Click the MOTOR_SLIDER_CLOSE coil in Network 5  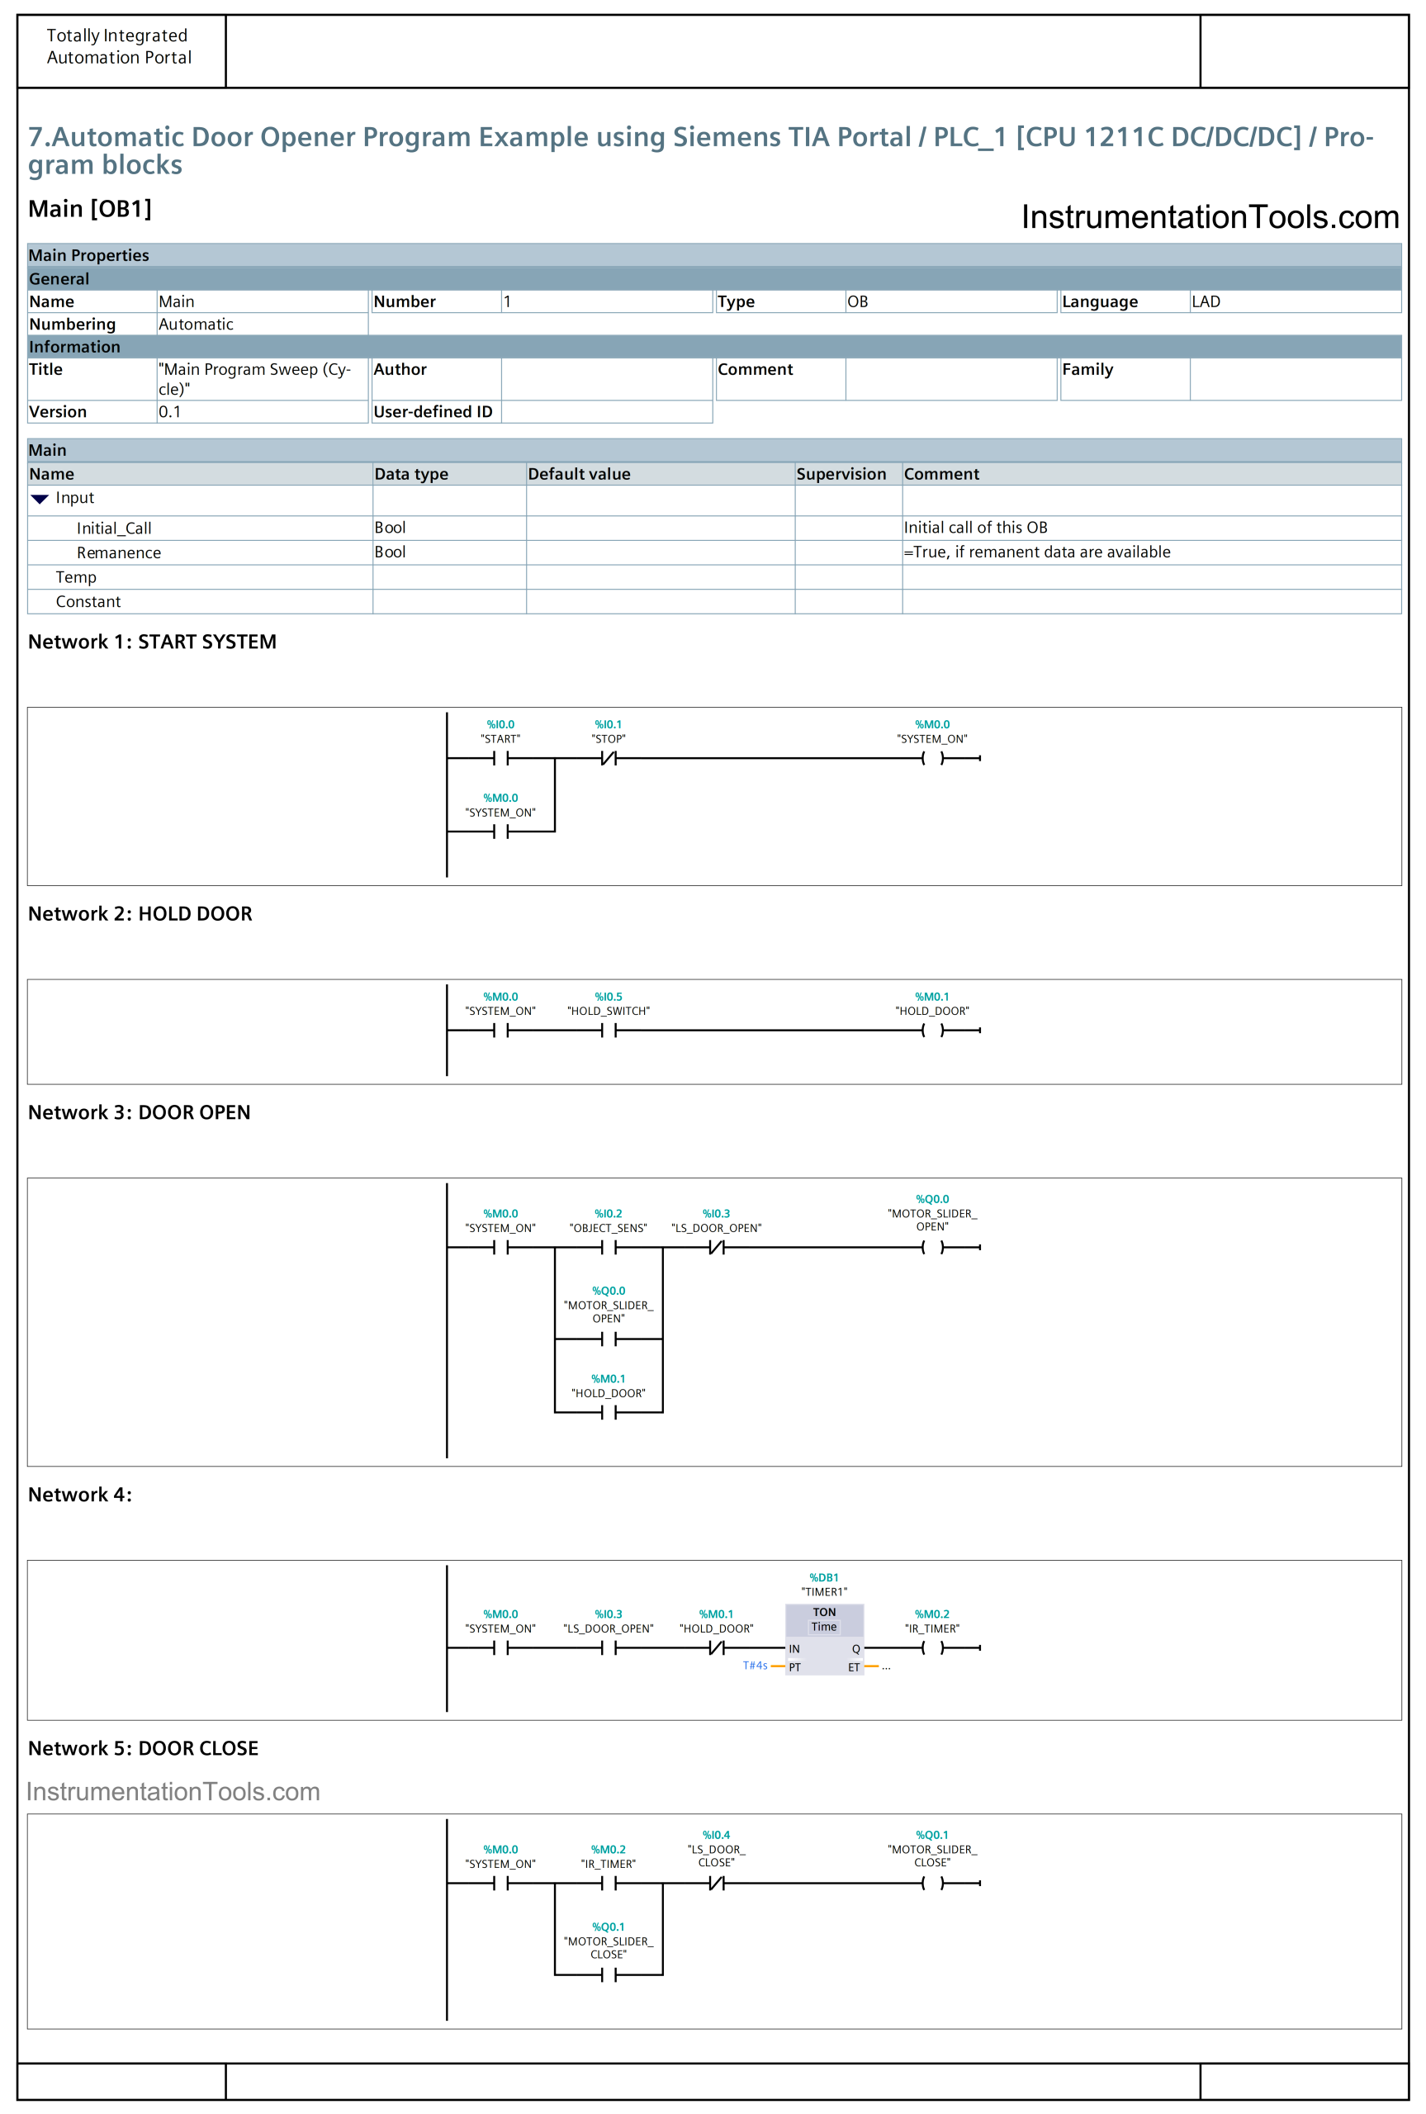932,1883
